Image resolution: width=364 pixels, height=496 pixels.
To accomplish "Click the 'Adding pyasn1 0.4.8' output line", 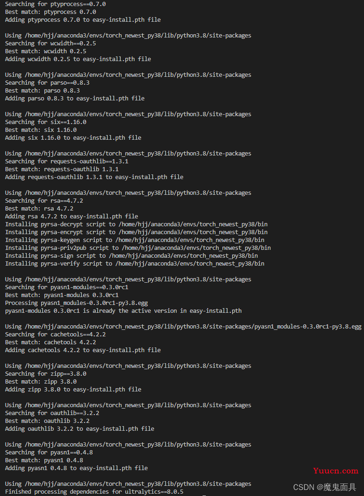I will [76, 468].
